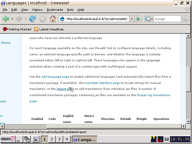Click the grey Forward arrow button
Viewport: 192px width, 144px height.
(19, 19)
